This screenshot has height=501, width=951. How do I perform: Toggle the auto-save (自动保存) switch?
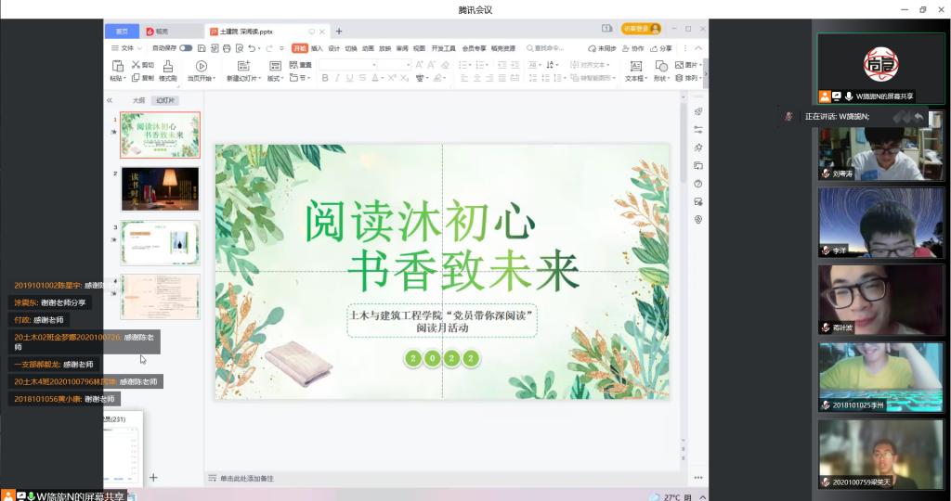point(186,47)
